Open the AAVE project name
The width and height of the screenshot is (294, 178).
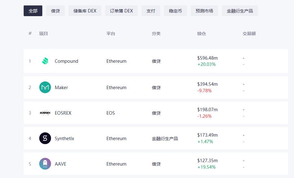[x=60, y=164]
